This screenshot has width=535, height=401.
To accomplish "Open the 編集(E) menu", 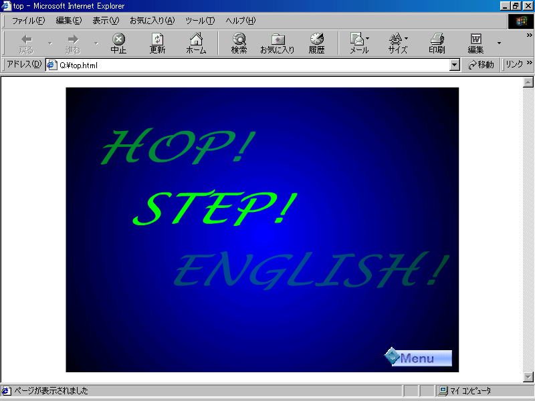I will [69, 21].
